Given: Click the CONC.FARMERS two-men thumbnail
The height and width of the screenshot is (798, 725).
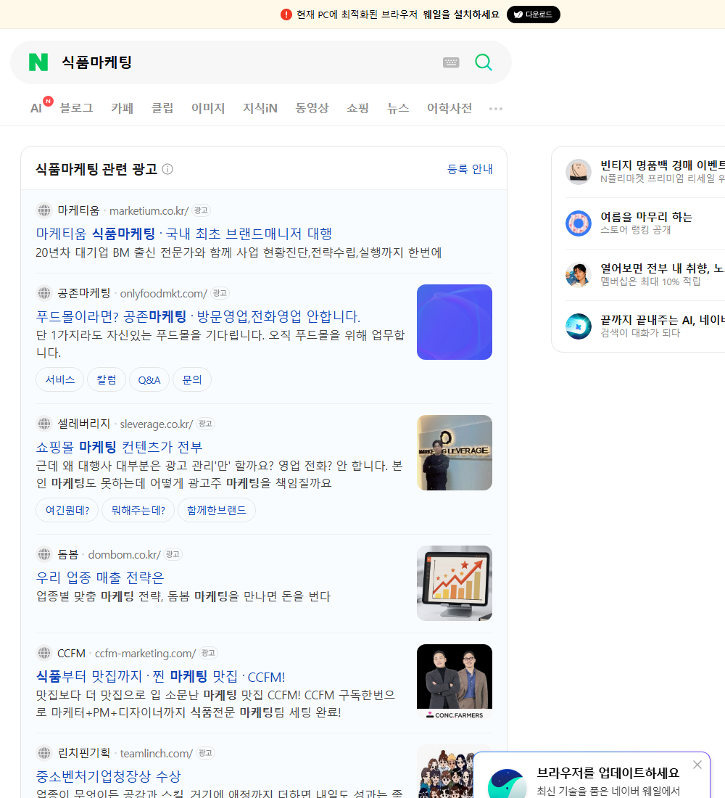Looking at the screenshot, I should click(455, 682).
